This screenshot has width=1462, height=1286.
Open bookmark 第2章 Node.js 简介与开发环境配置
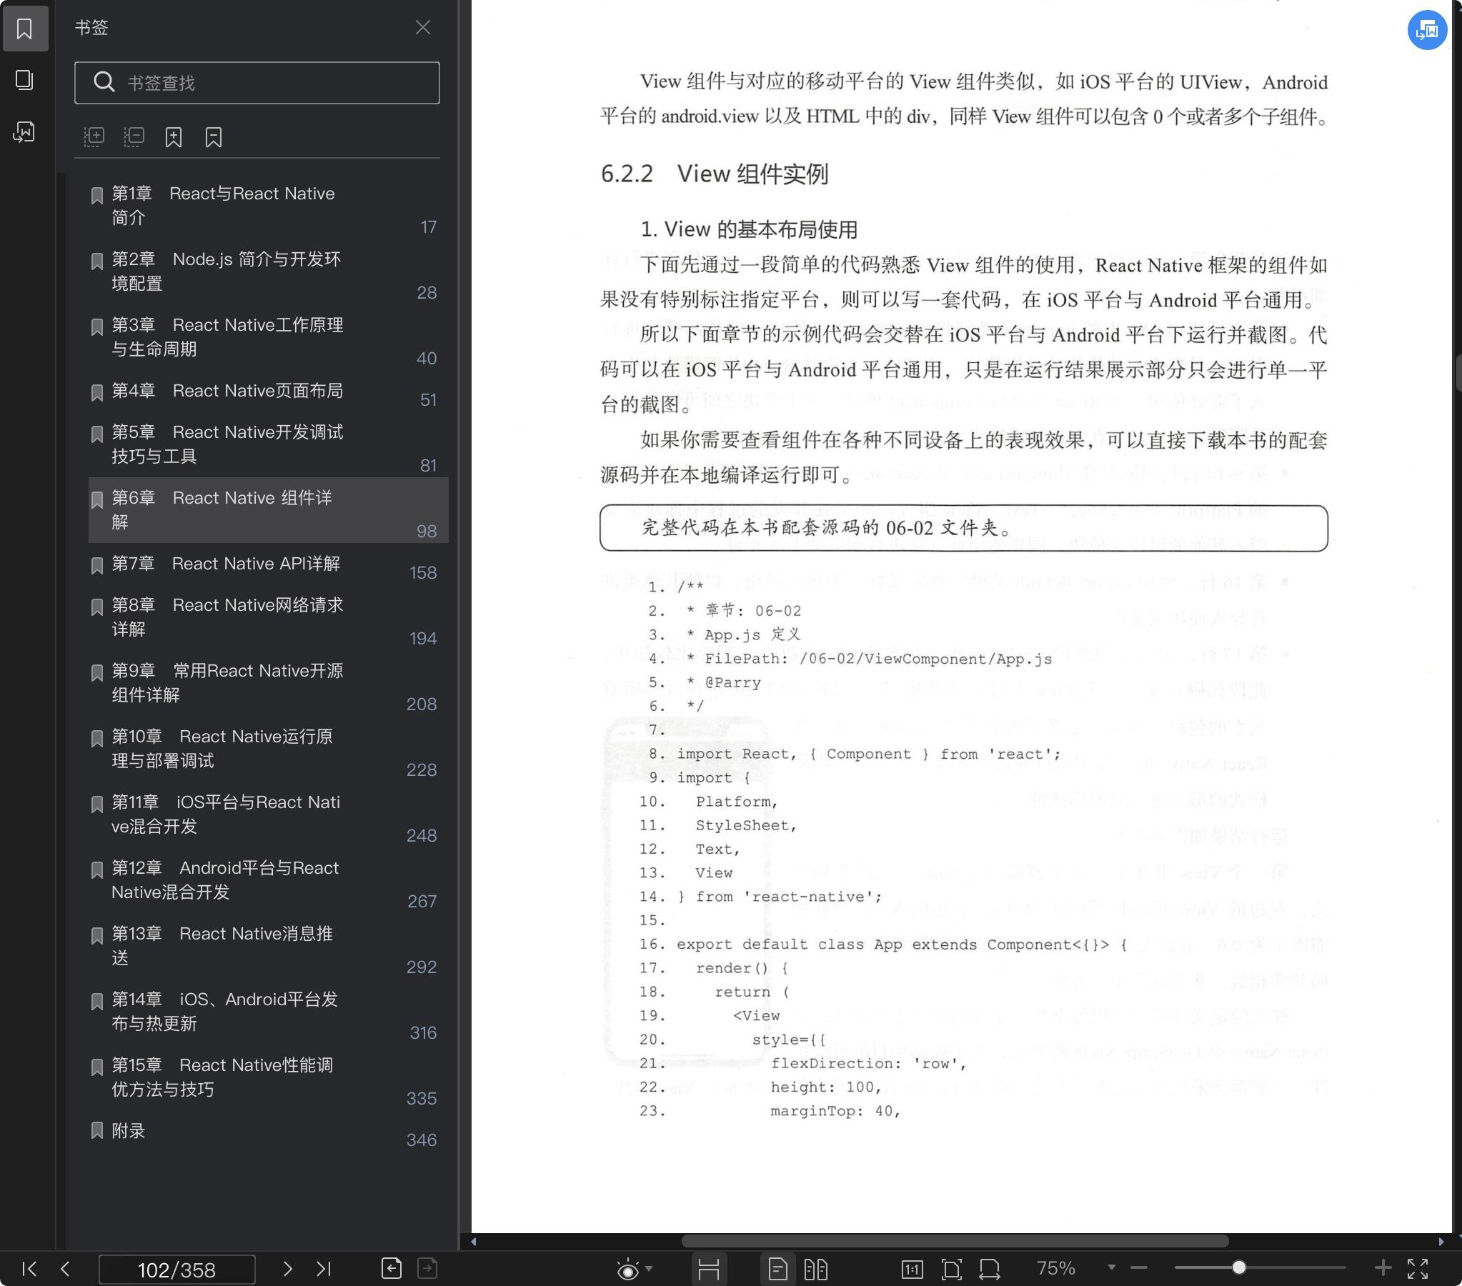pos(268,271)
